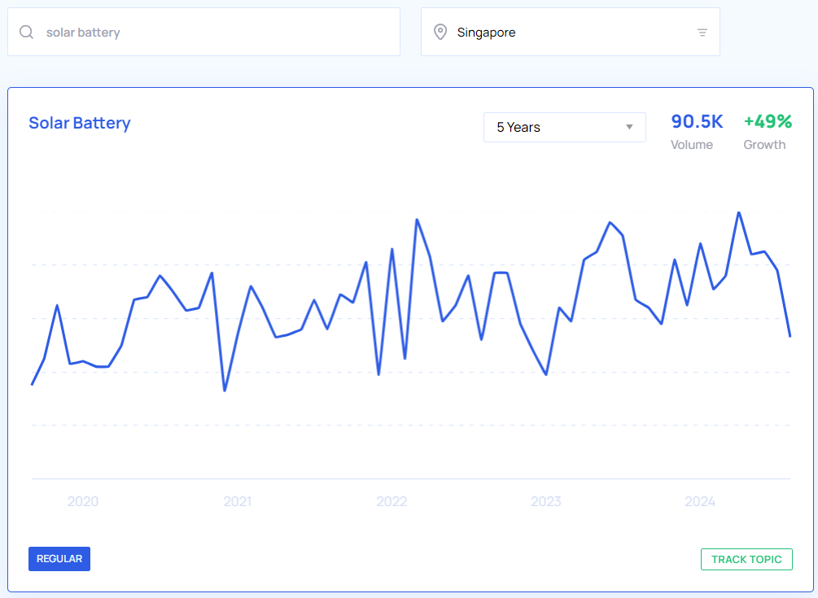818x598 pixels.
Task: Click the Volume label under 90.5K
Action: pyautogui.click(x=691, y=145)
